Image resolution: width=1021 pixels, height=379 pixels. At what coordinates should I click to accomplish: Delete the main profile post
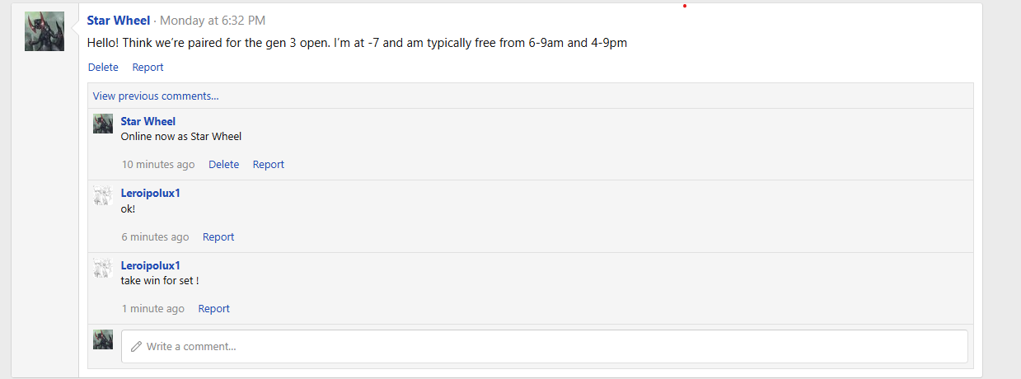[x=103, y=68]
